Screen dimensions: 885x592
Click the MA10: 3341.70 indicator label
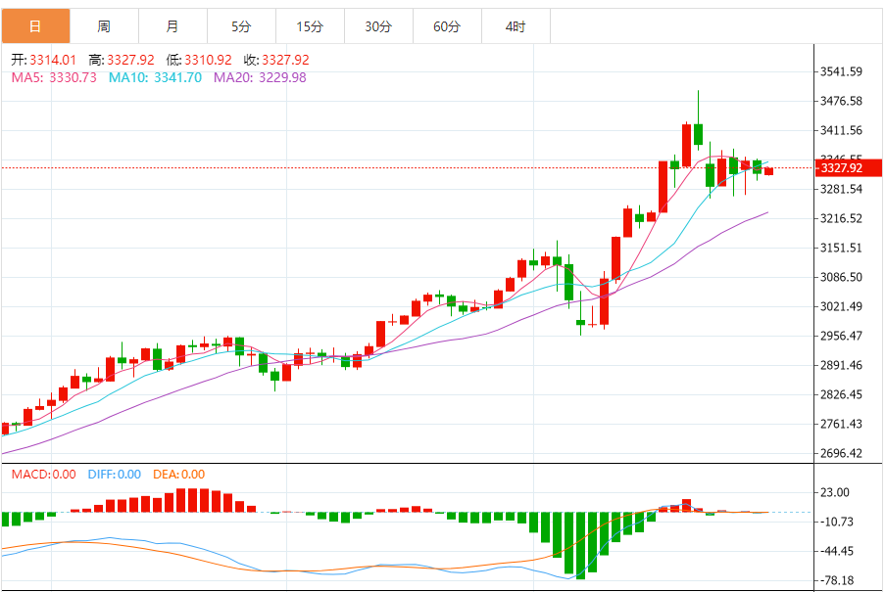click(155, 77)
